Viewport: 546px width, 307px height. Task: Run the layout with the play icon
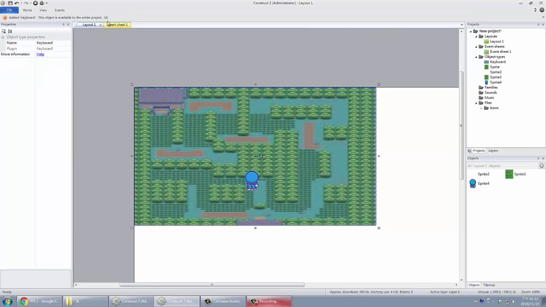coord(35,3)
